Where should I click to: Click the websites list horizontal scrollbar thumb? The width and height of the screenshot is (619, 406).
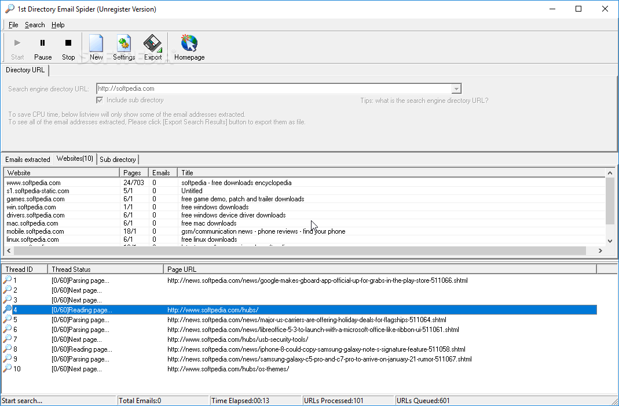pyautogui.click(x=299, y=250)
